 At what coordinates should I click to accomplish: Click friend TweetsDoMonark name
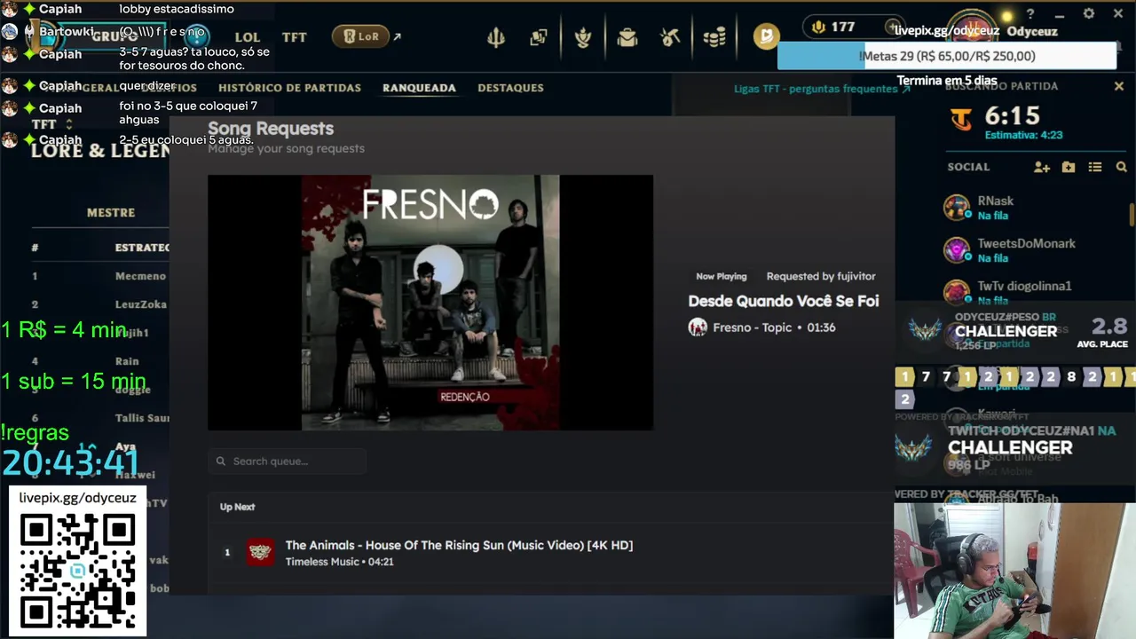(x=1026, y=244)
